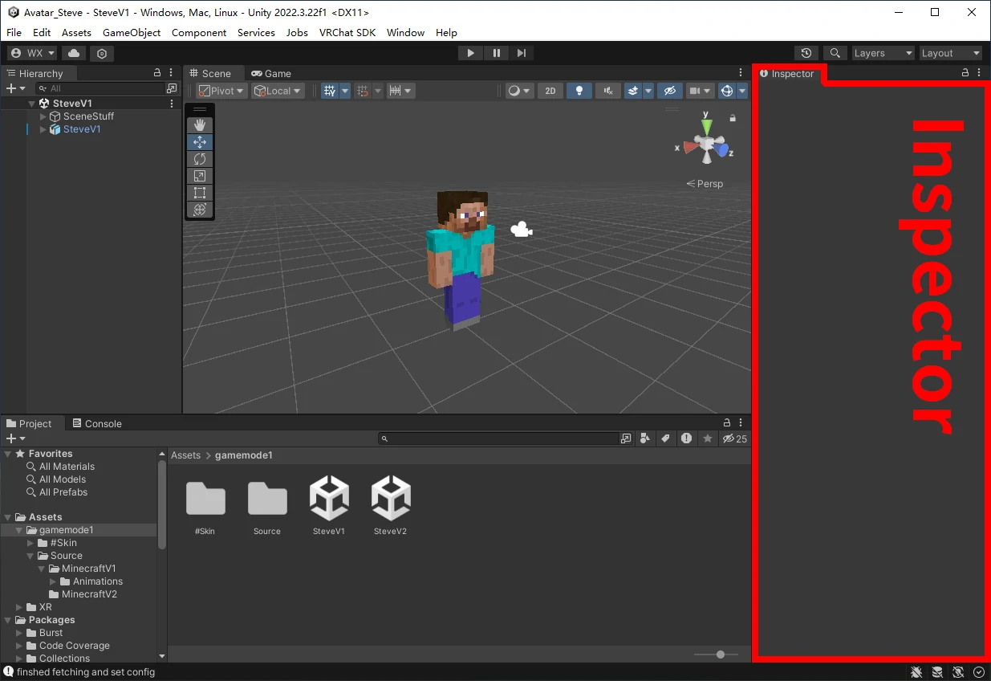Switch to the Console tab

97,423
